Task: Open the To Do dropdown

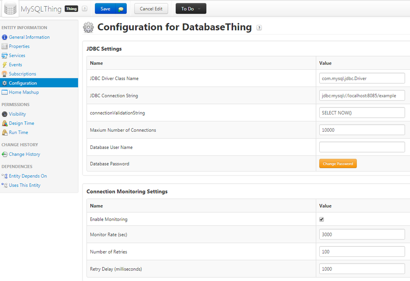Action: pos(191,9)
